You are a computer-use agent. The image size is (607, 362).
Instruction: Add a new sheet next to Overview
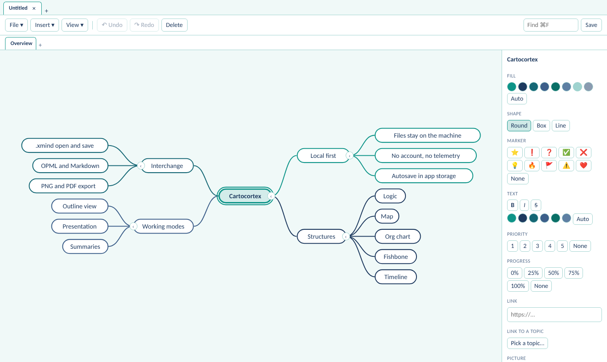pyautogui.click(x=40, y=45)
